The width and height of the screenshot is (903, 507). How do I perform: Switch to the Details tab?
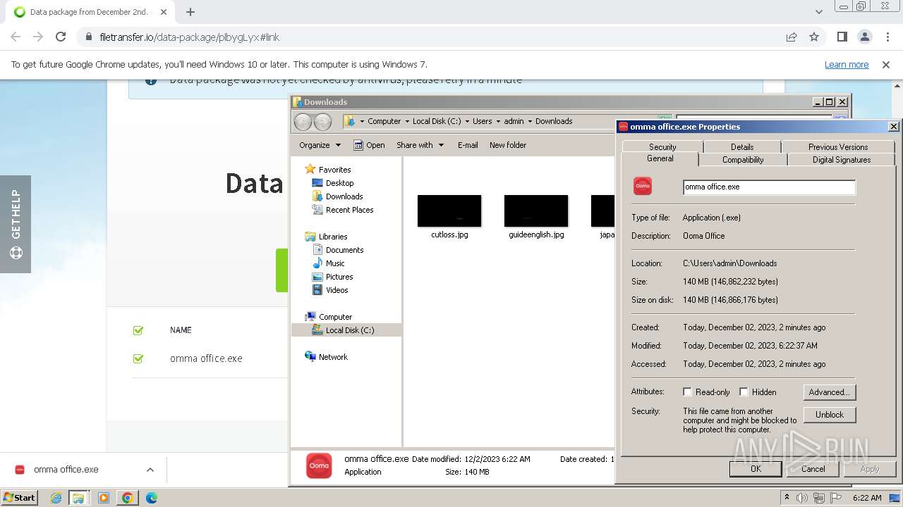coord(742,146)
